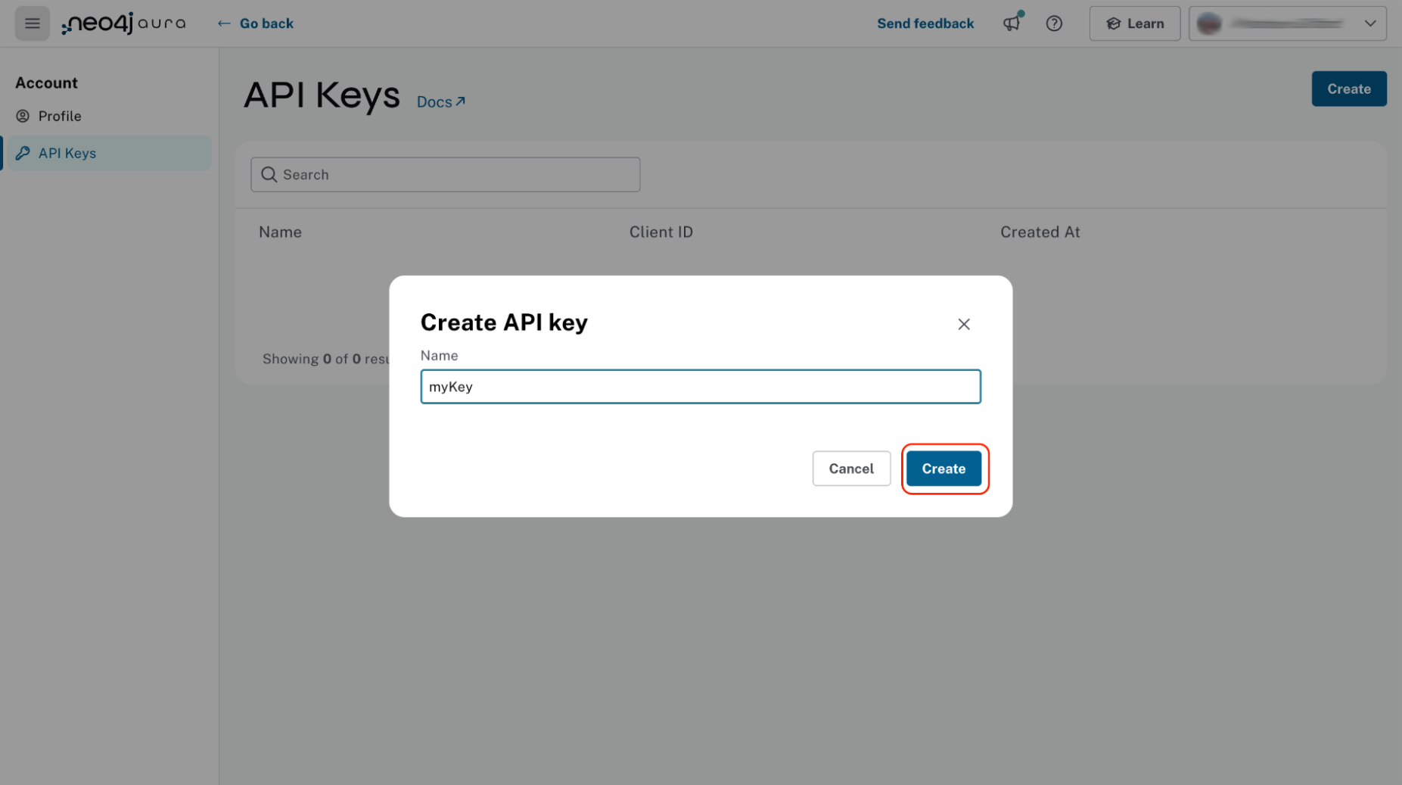Go back using the top link
This screenshot has height=785, width=1402.
tap(256, 23)
